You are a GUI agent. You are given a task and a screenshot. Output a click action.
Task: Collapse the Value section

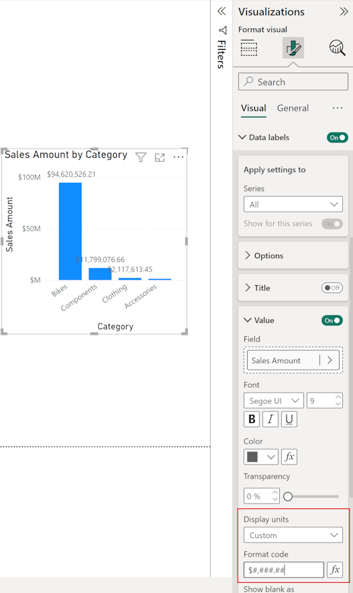[x=248, y=320]
